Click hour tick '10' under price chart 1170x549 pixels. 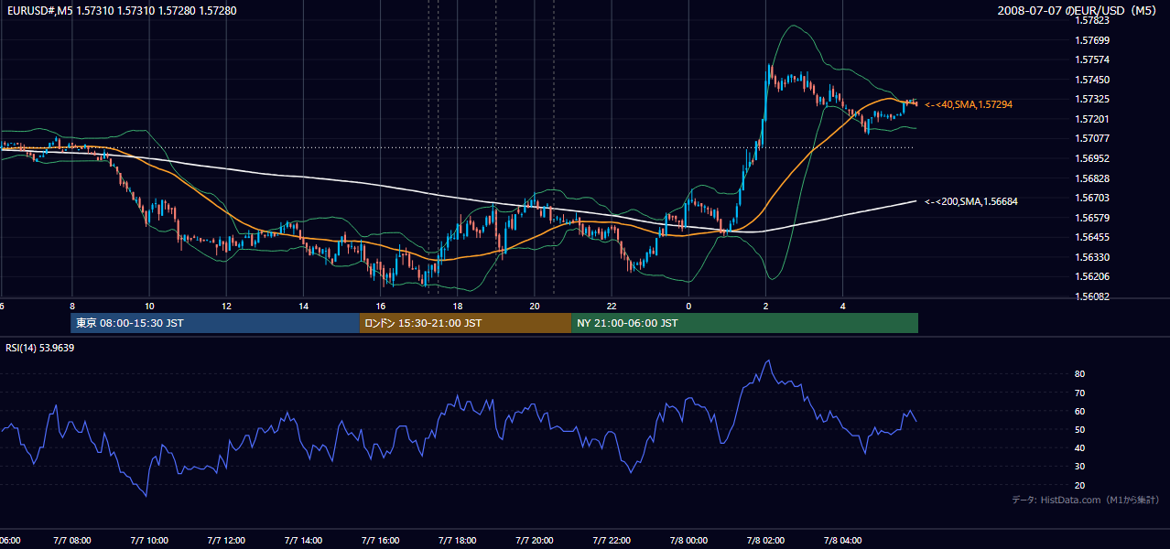148,306
